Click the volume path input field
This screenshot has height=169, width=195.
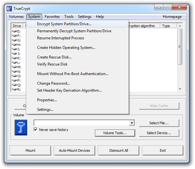(82, 123)
